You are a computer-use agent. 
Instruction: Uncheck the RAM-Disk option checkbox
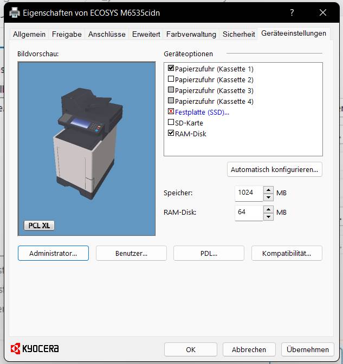(x=171, y=133)
